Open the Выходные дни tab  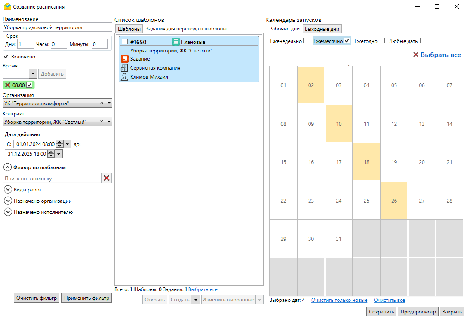[x=322, y=29]
